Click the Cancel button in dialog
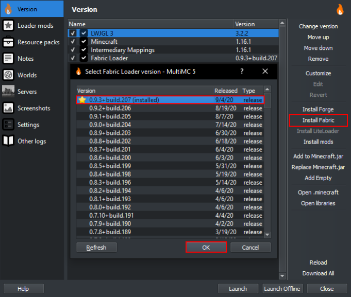Screen dimensions: 351x297 pyautogui.click(x=250, y=248)
